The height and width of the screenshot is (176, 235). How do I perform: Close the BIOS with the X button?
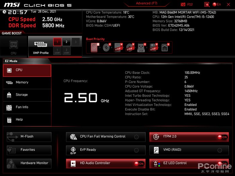coord(228,4)
